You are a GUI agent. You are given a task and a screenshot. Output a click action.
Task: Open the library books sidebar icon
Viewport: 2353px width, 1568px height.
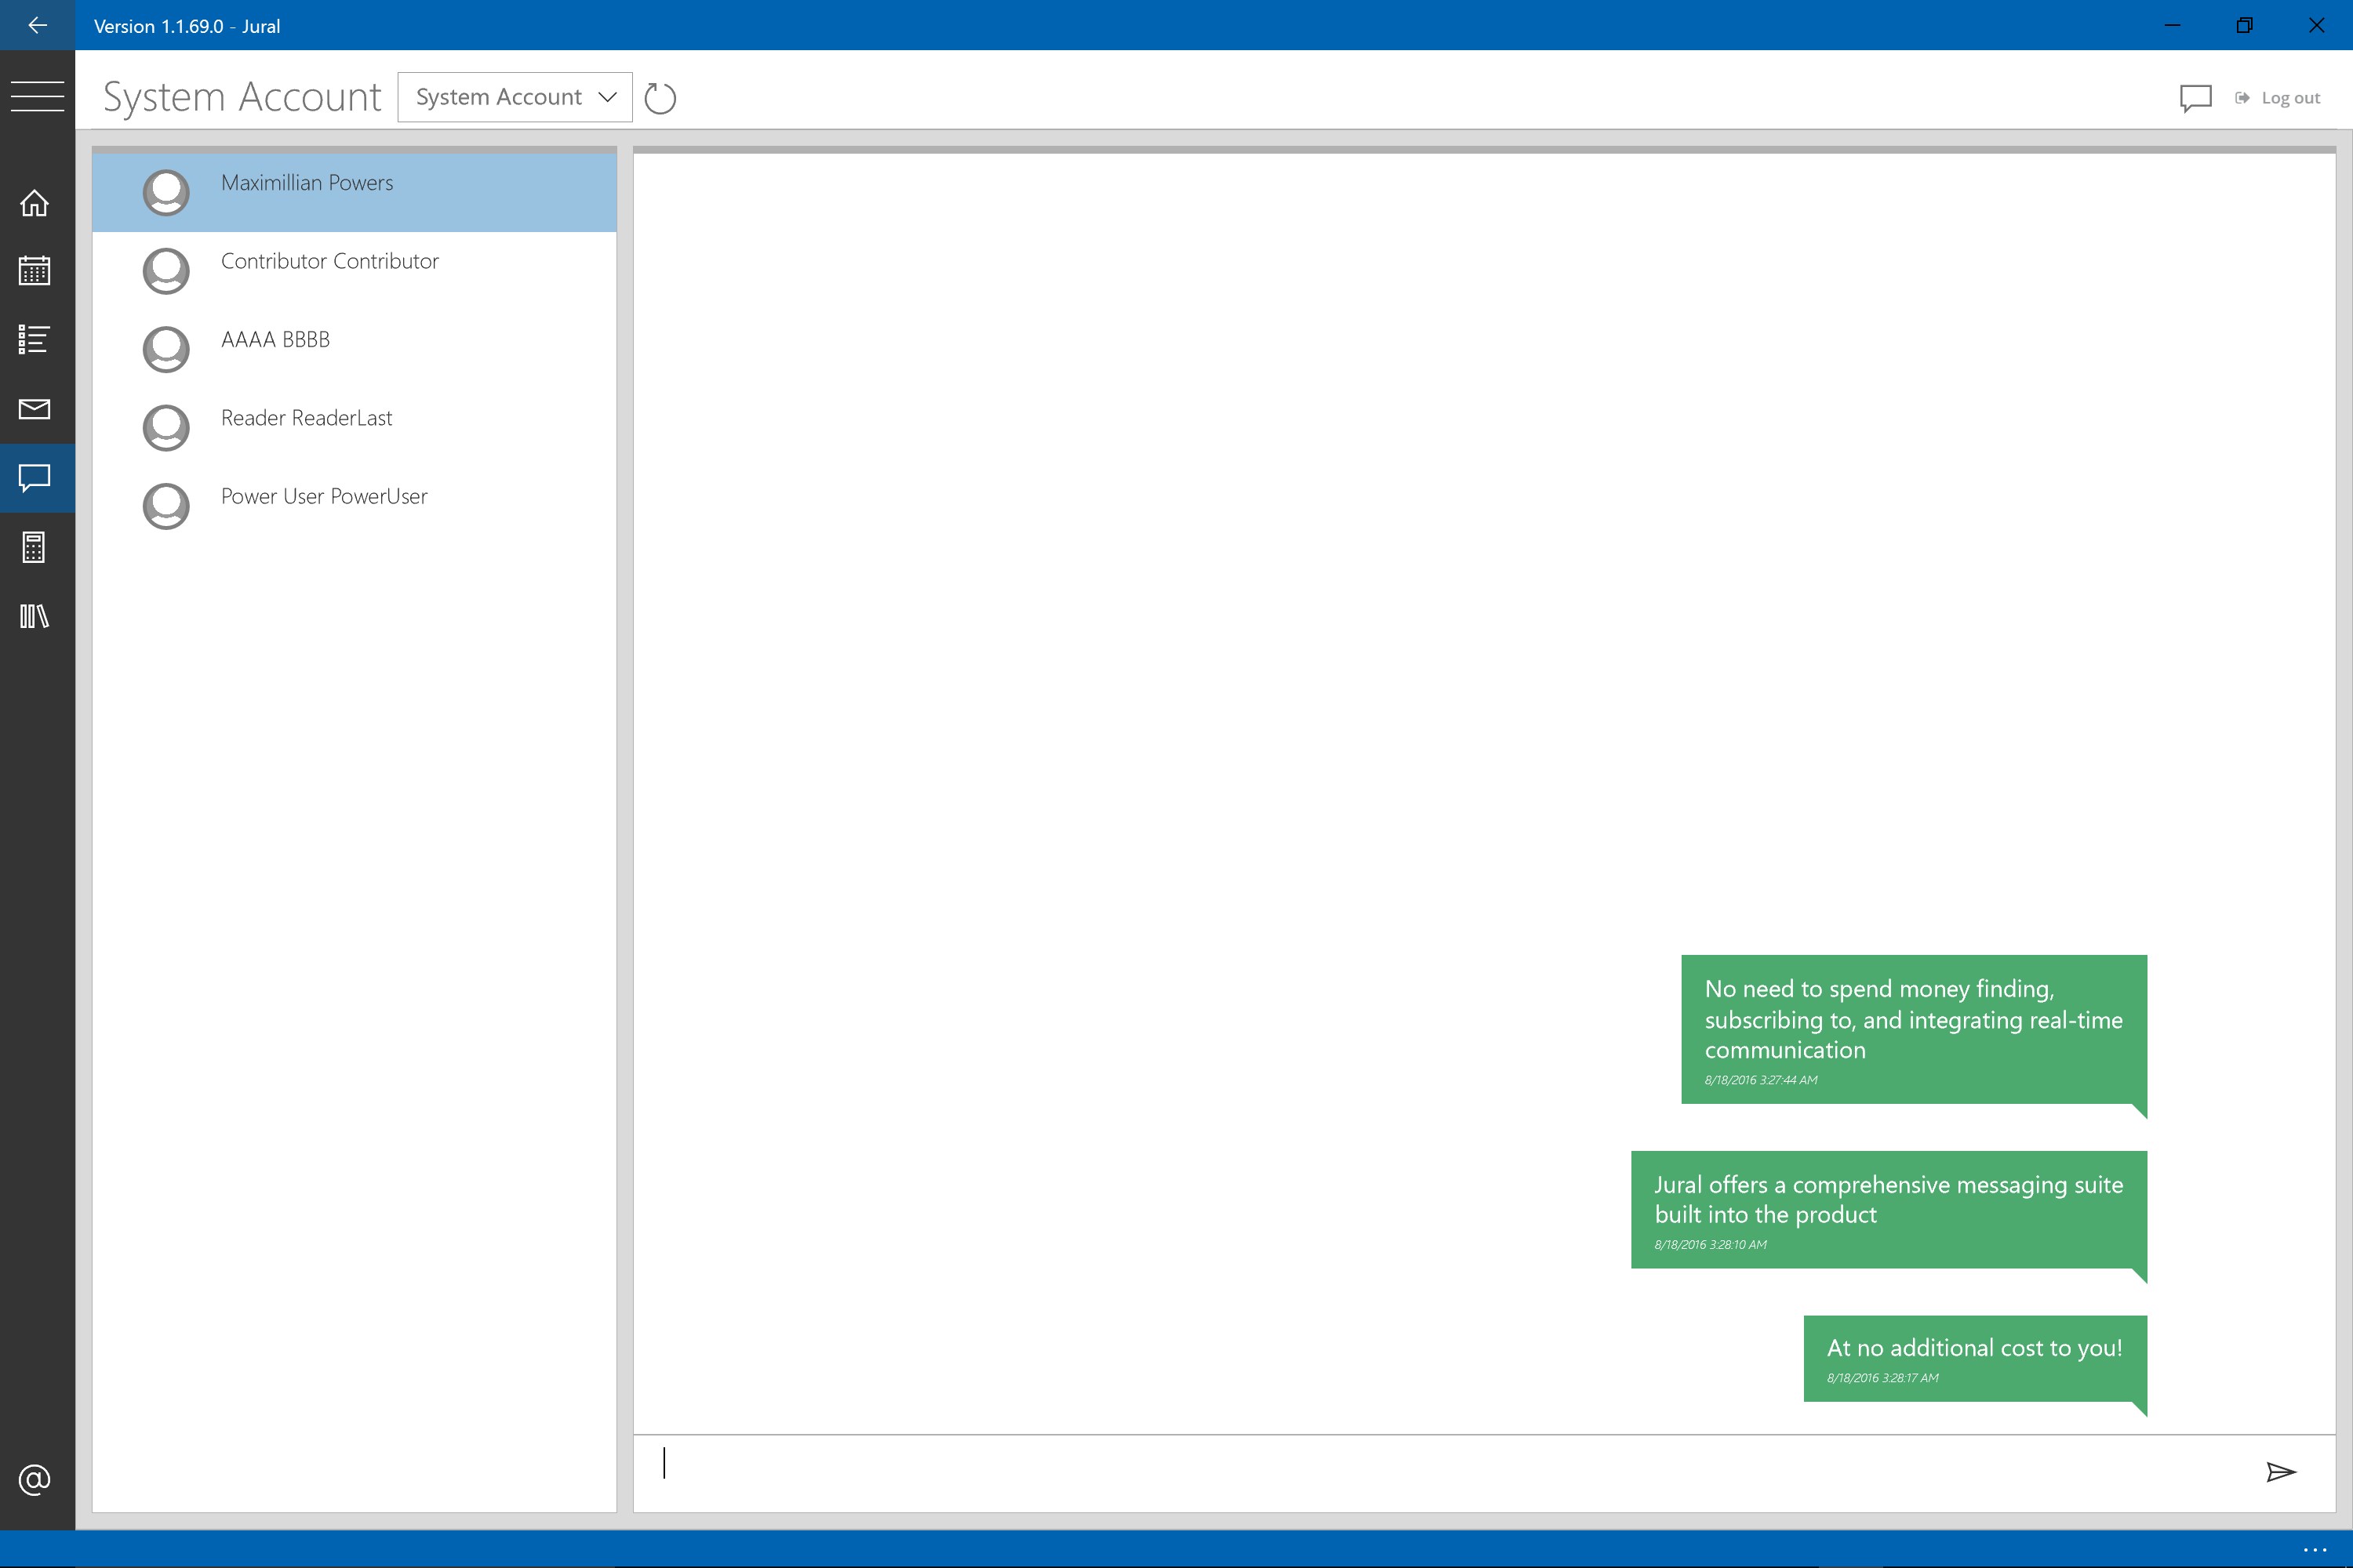(35, 616)
